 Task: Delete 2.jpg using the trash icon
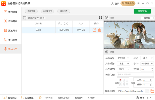point(99,30)
